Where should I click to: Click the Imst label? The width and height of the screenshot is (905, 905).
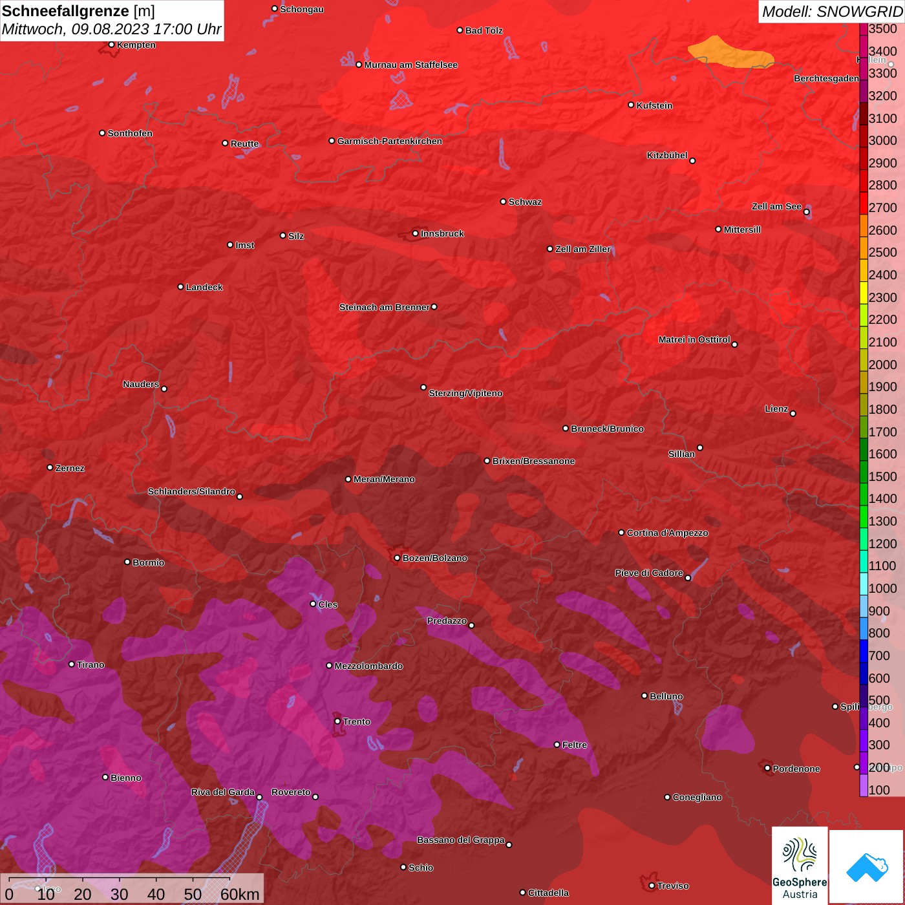244,245
